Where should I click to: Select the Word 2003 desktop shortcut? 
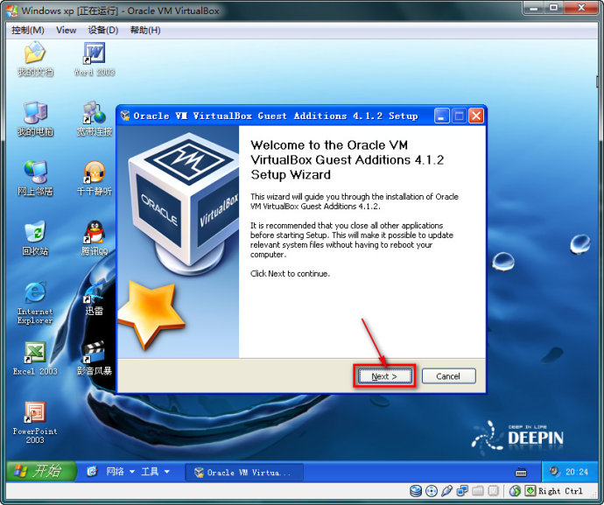click(x=95, y=59)
